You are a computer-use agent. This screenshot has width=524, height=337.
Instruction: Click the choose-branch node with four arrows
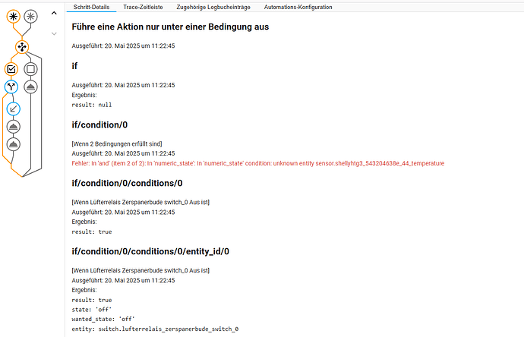point(22,47)
